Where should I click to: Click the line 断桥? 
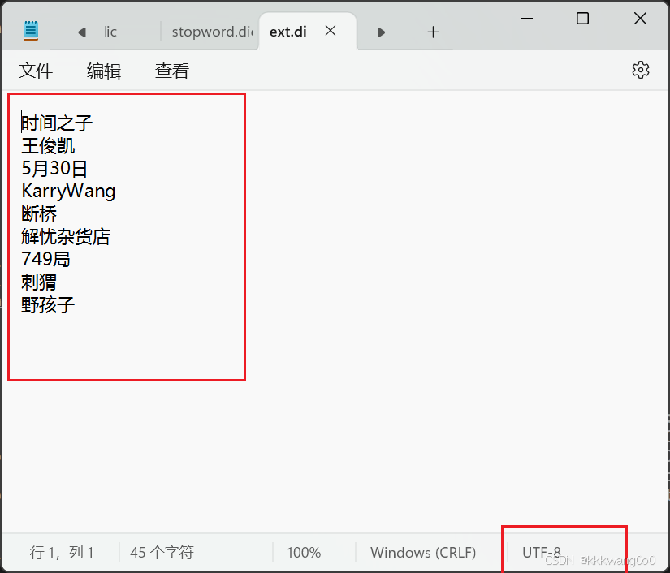click(x=39, y=214)
